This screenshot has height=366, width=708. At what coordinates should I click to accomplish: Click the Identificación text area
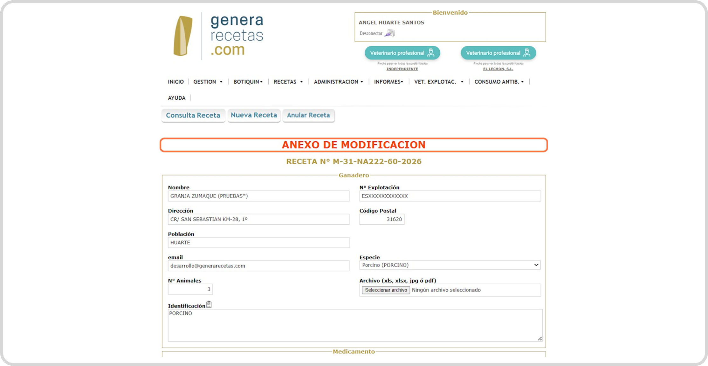tap(355, 325)
